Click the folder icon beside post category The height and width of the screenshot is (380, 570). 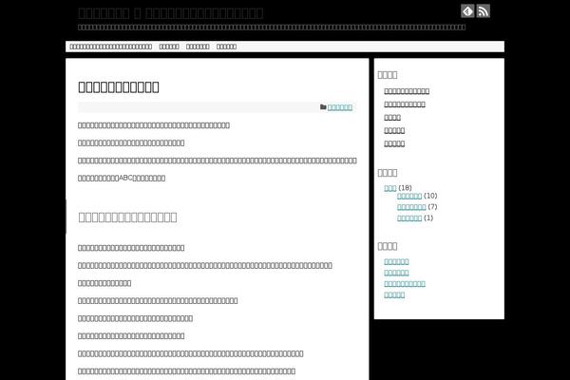[323, 107]
